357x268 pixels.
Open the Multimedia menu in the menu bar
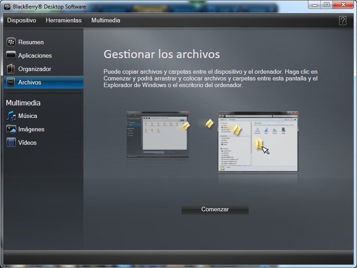click(x=106, y=20)
